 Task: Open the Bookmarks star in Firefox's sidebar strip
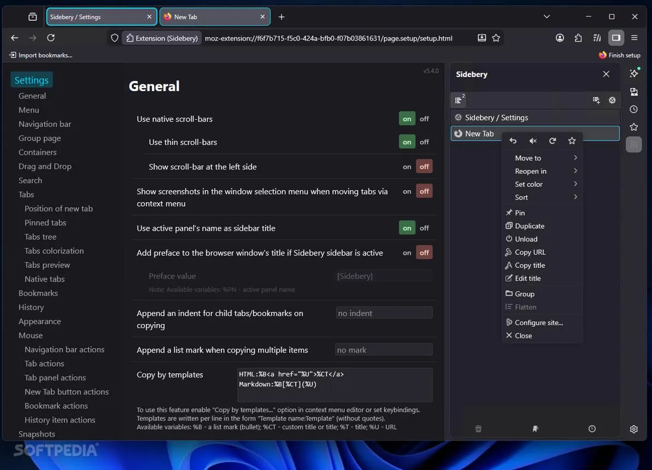(634, 127)
